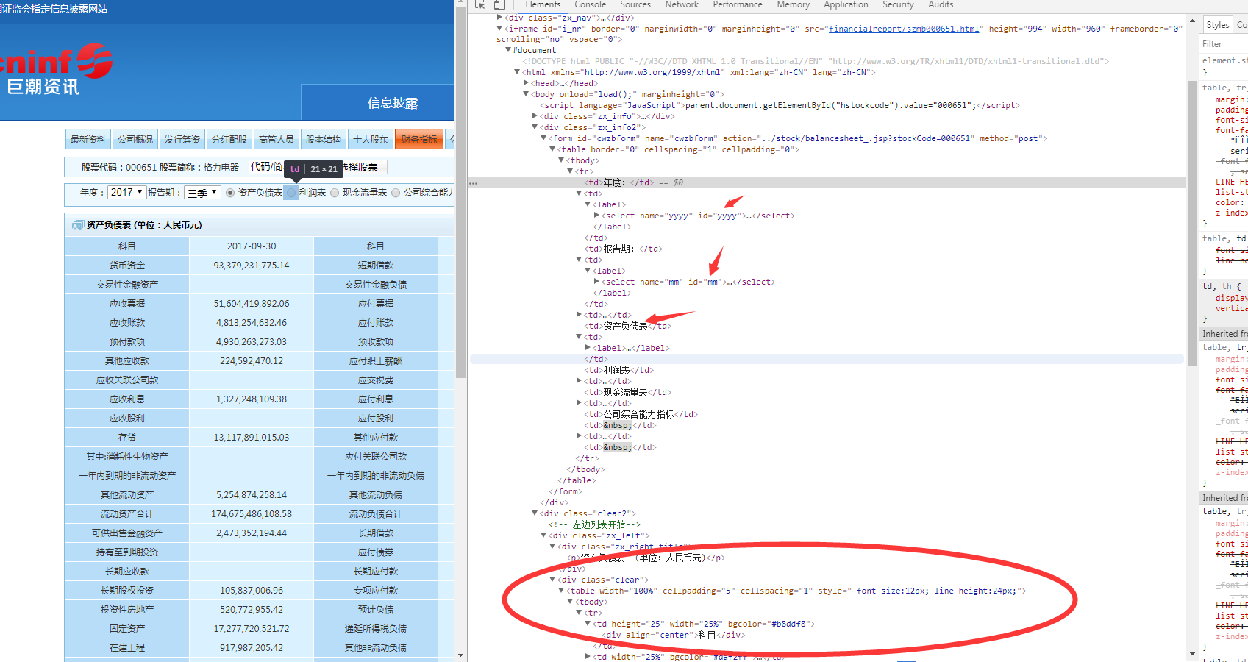Screen dimensions: 1248x662
Task: Click the 2017-09-30 column header
Action: click(x=252, y=246)
